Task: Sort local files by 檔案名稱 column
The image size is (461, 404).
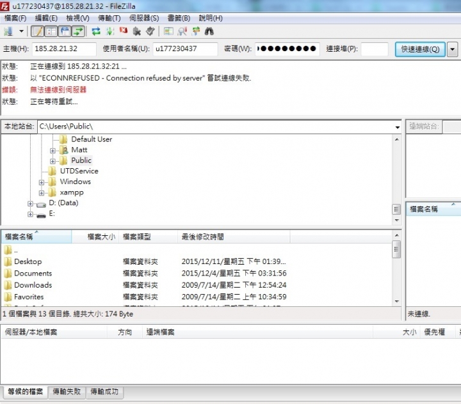Action: [36, 237]
